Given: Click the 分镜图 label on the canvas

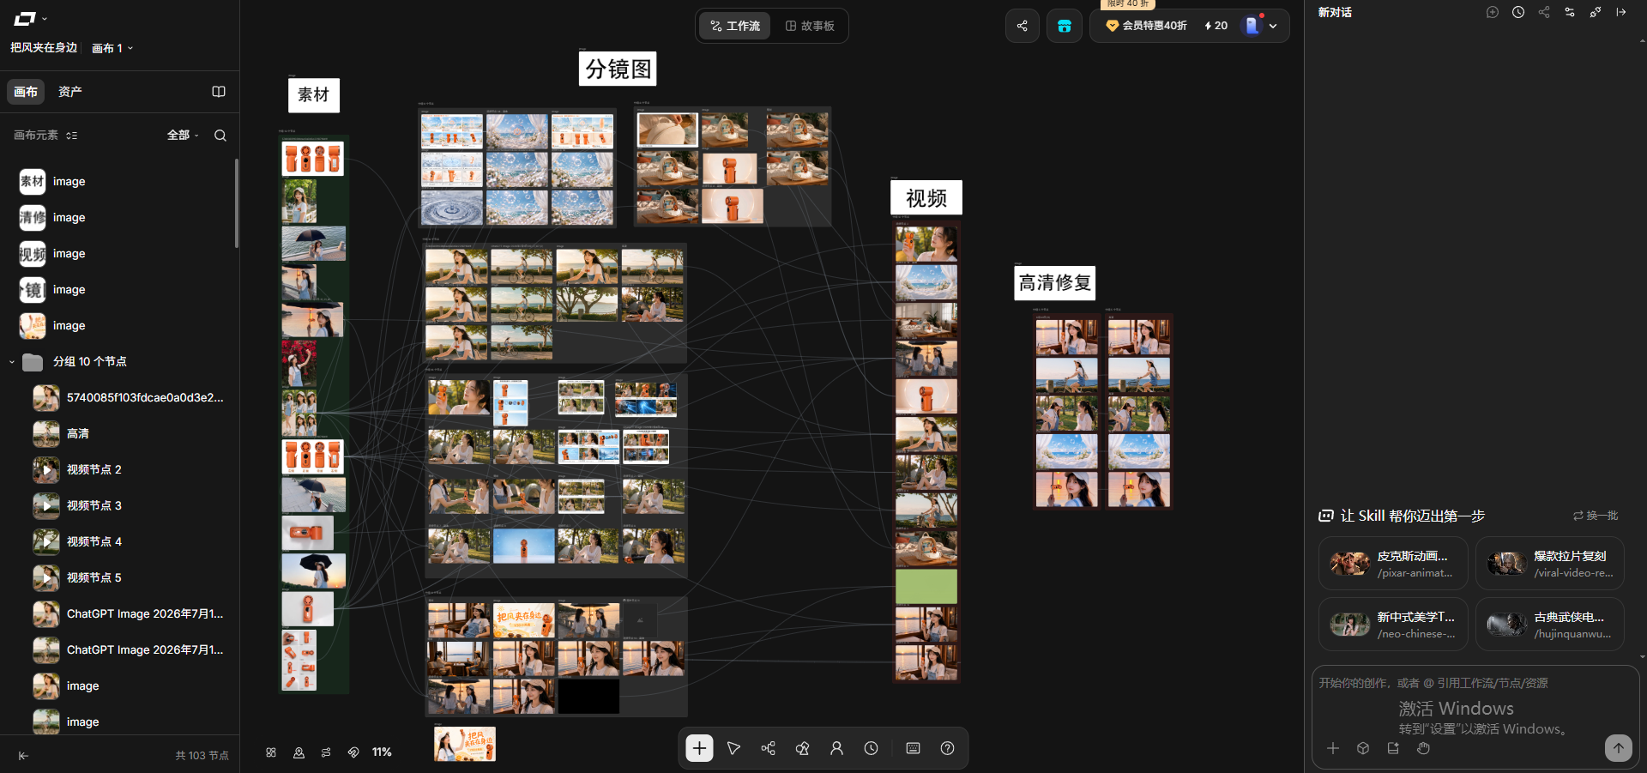Looking at the screenshot, I should pyautogui.click(x=618, y=69).
